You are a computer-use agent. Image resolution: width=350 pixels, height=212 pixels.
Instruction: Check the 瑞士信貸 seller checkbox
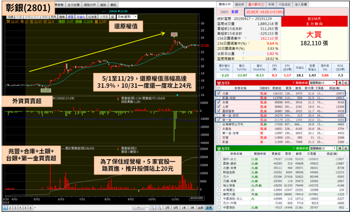pyautogui.click(x=219, y=186)
